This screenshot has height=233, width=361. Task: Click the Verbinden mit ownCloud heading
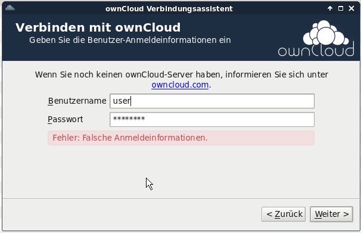pyautogui.click(x=98, y=27)
